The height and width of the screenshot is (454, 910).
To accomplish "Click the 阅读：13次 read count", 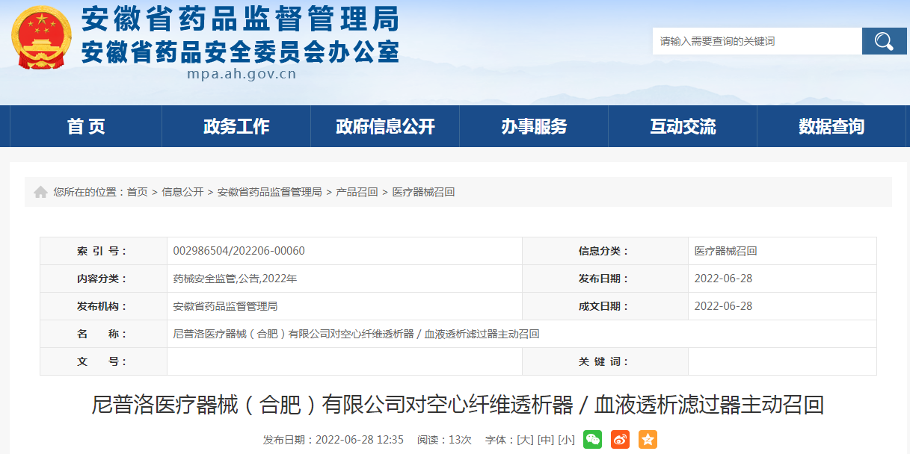I will 444,440.
